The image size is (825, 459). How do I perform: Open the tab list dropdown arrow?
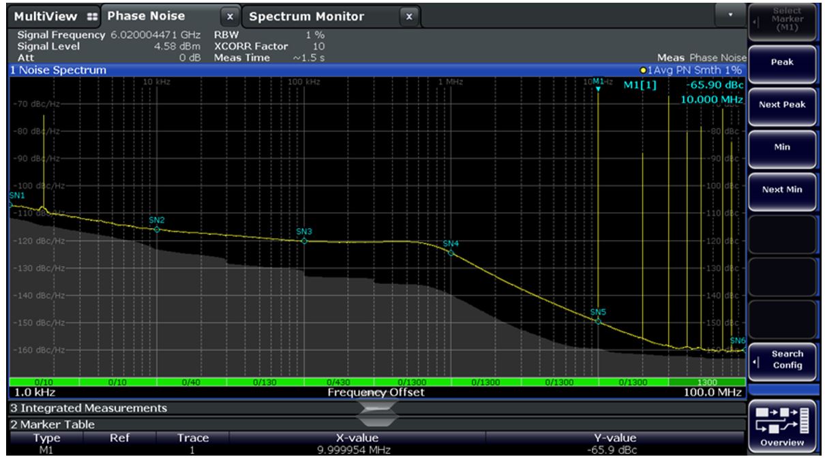point(732,14)
